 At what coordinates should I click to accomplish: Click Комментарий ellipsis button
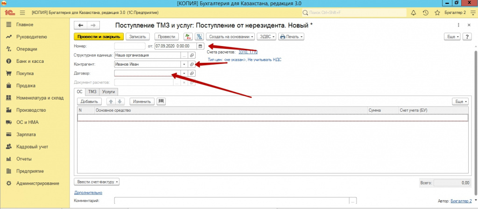pyautogui.click(x=353, y=201)
